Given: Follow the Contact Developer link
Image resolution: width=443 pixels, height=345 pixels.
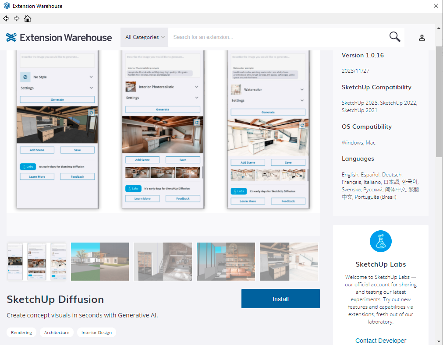Looking at the screenshot, I should click(381, 341).
